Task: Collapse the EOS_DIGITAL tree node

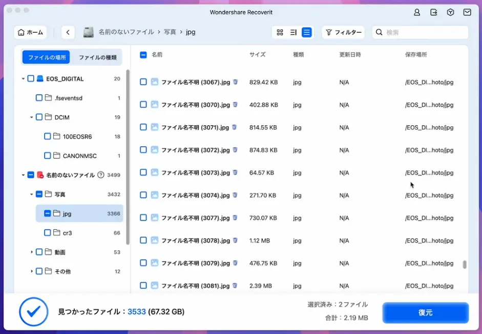Action: [23, 79]
